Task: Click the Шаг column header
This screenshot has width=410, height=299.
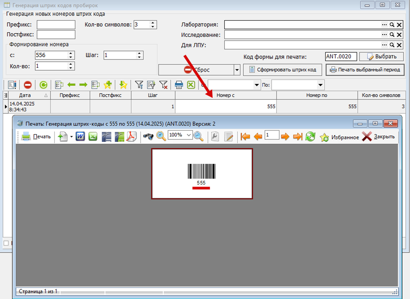Action: pyautogui.click(x=153, y=95)
